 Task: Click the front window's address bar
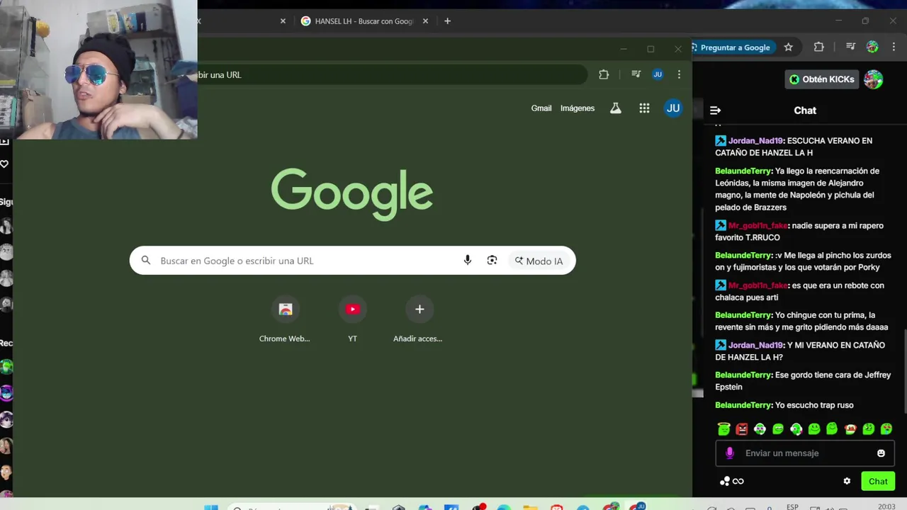(391, 74)
